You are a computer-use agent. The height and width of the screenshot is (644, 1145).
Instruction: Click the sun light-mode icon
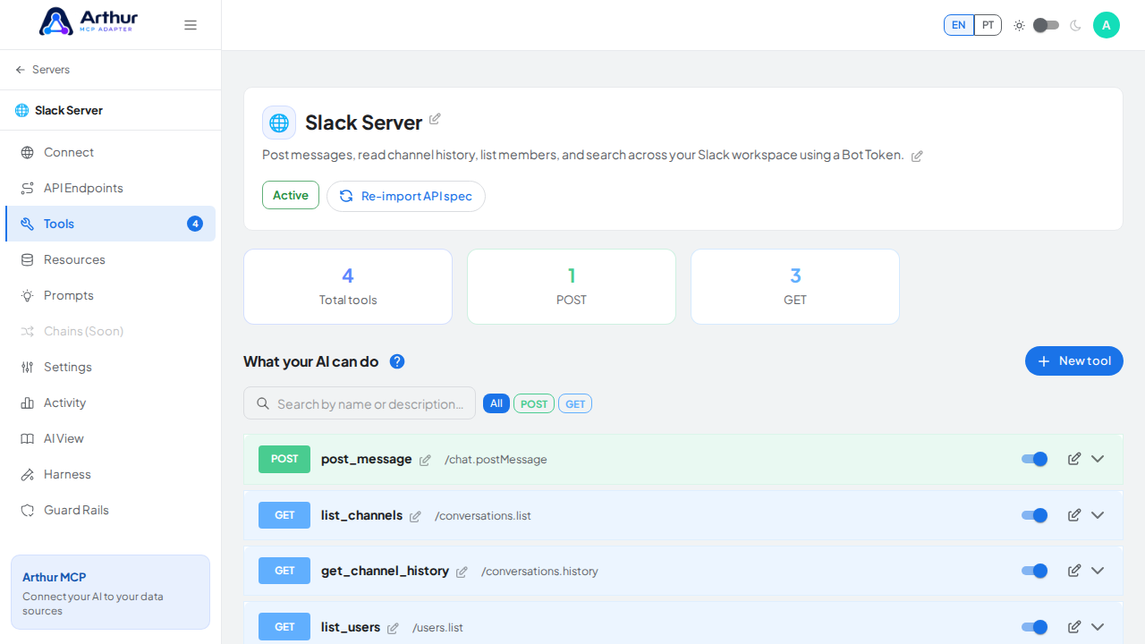pyautogui.click(x=1019, y=25)
